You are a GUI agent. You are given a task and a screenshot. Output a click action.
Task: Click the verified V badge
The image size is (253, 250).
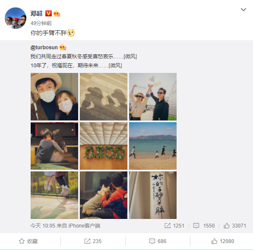click(x=48, y=13)
